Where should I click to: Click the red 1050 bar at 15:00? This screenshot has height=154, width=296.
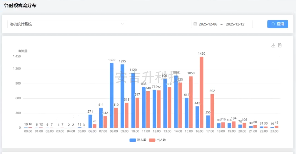[x=191, y=102]
